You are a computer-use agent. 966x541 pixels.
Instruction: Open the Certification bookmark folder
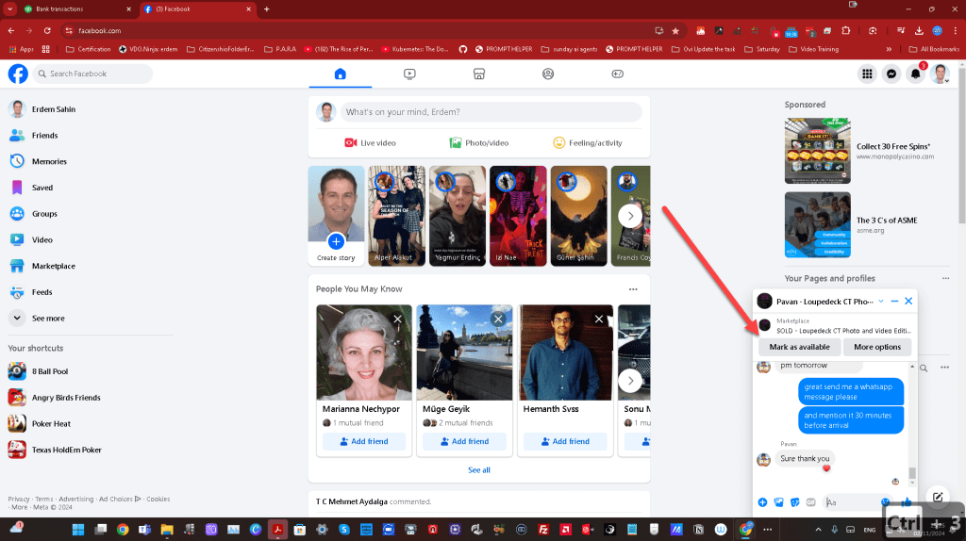tap(88, 49)
